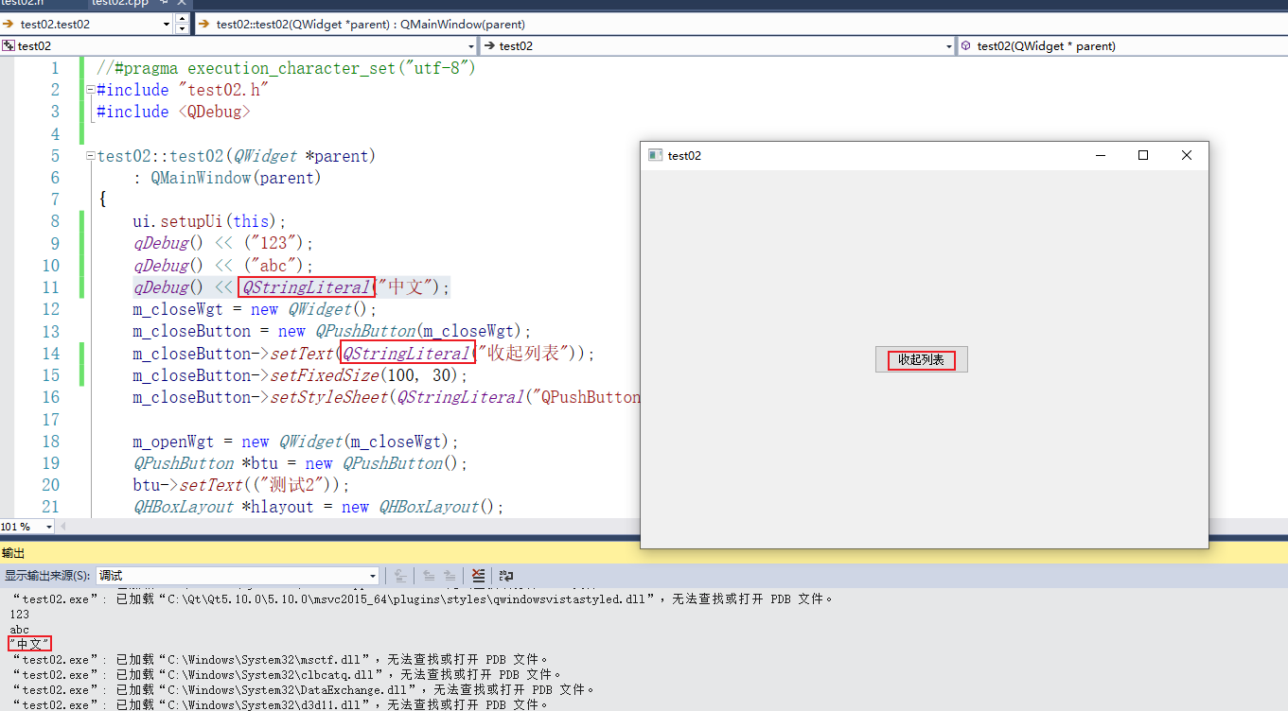Click on QStringLiteral in line 11

307,287
